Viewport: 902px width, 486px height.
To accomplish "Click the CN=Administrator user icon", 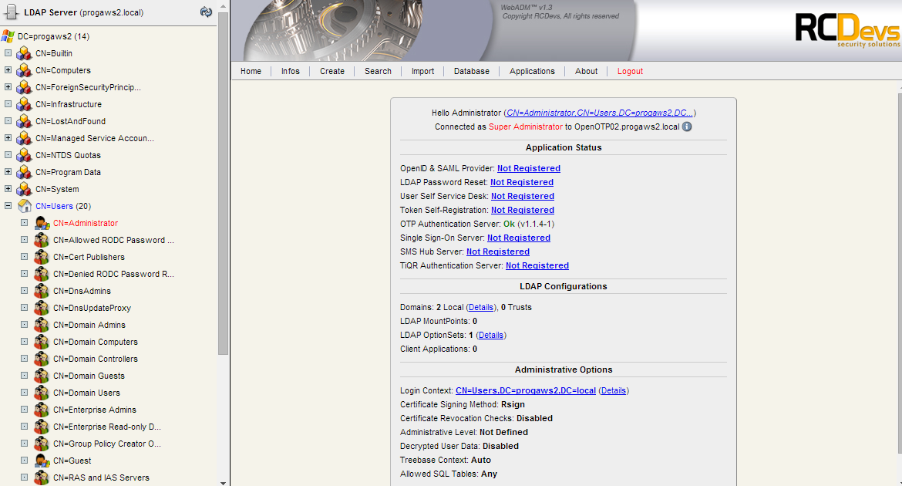I will (x=42, y=224).
